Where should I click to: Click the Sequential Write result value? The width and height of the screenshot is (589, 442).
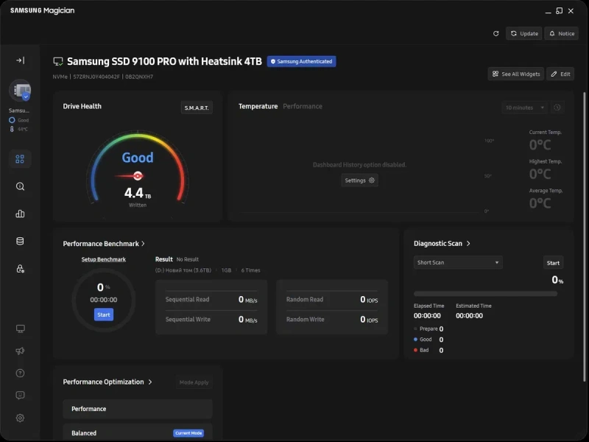[248, 320]
